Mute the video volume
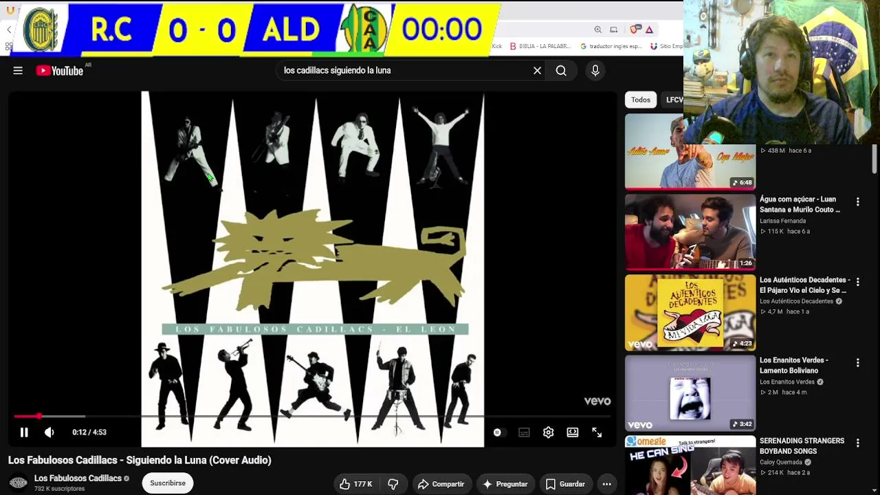 tap(49, 432)
